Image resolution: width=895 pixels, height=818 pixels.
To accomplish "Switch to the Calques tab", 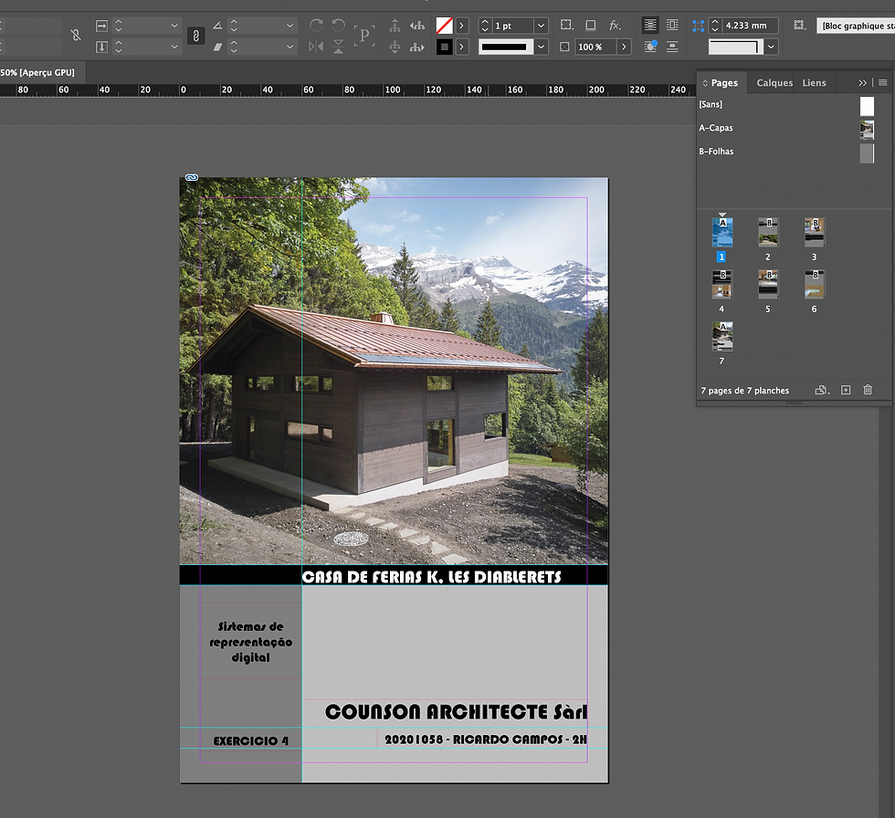I will pos(774,83).
